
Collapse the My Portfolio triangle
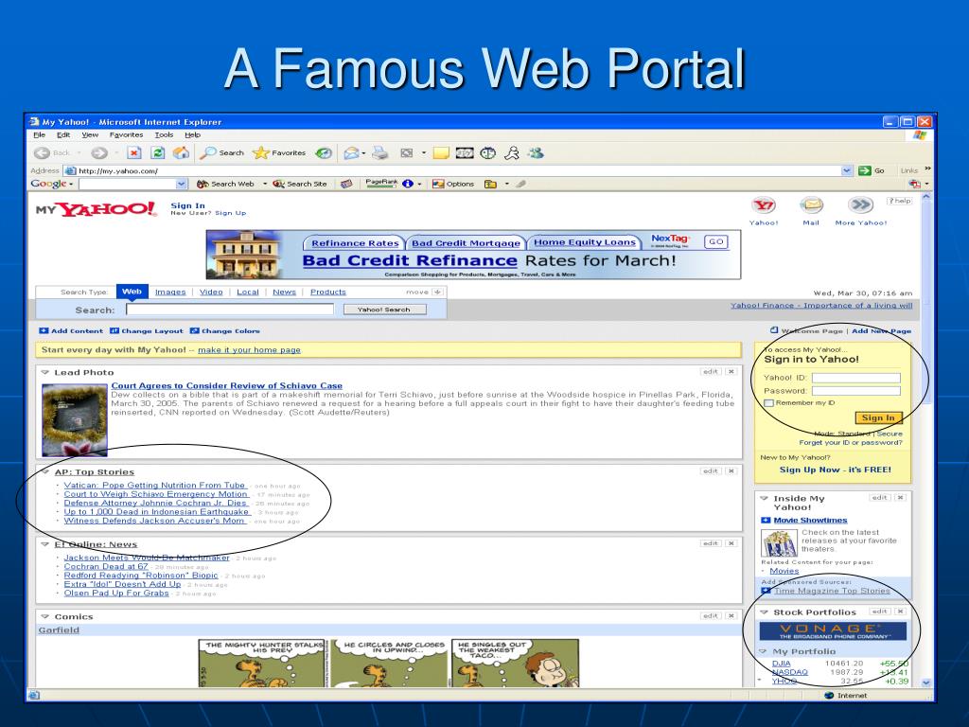coord(764,651)
